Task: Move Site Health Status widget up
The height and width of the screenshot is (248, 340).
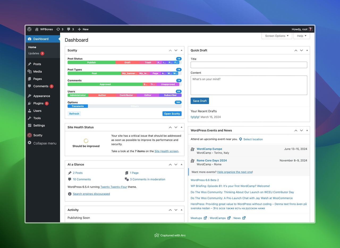Action: 170,127
